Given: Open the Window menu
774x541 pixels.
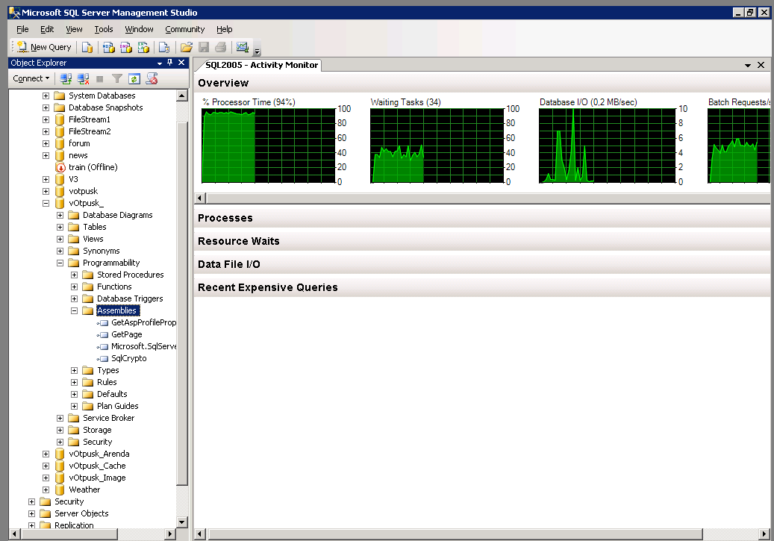Looking at the screenshot, I should 139,29.
